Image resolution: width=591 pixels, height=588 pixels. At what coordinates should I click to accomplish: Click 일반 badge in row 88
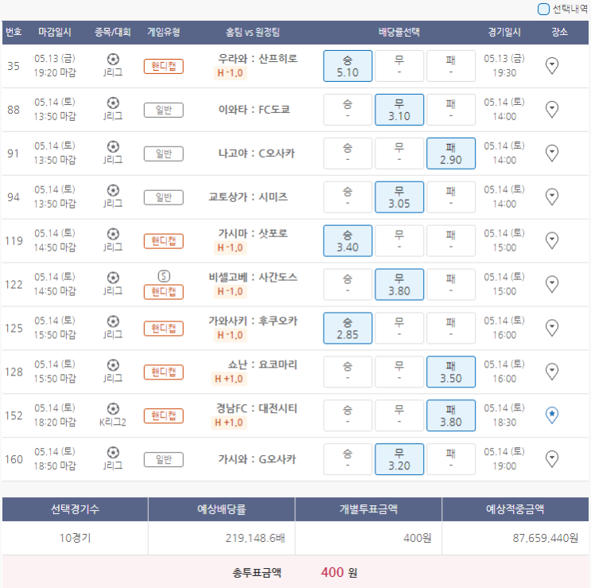(164, 110)
